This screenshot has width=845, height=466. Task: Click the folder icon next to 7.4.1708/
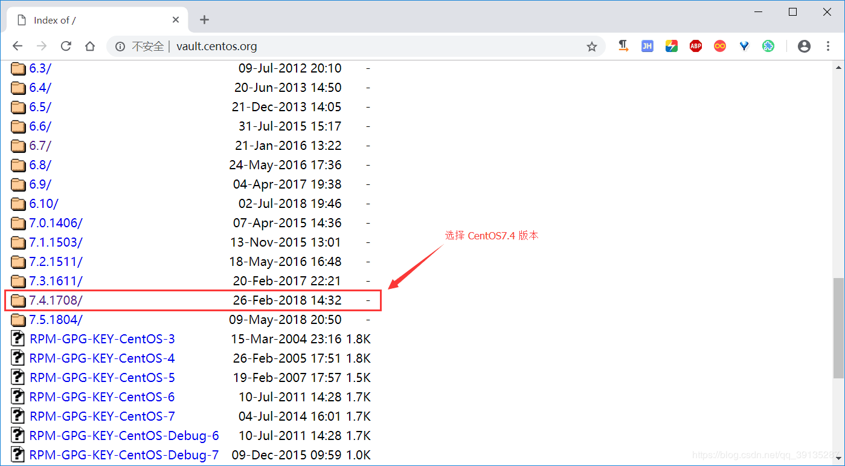coord(19,300)
